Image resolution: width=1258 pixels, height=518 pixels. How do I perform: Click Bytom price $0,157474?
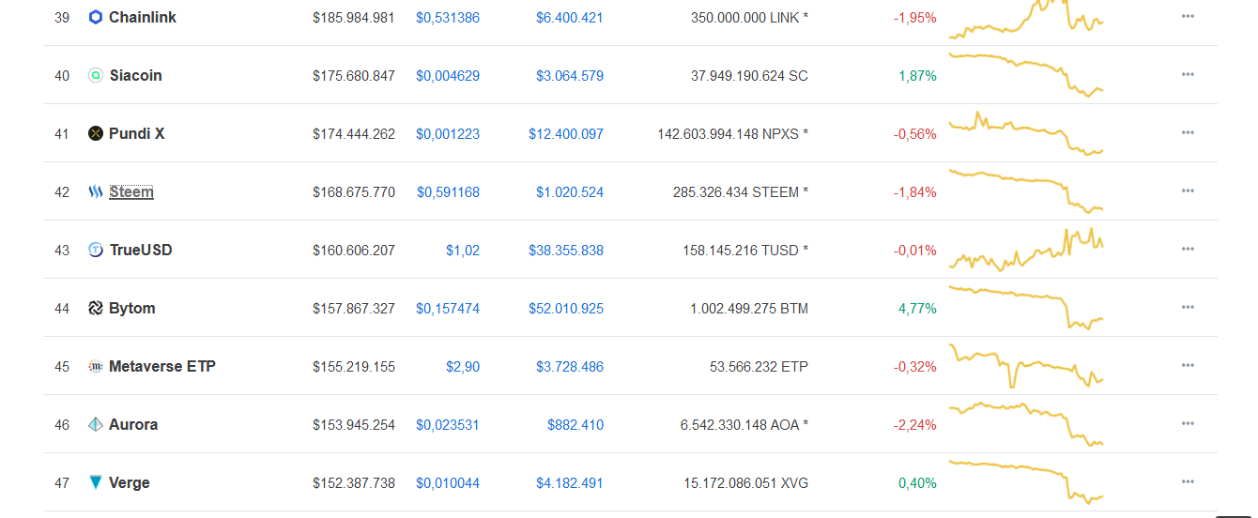(x=448, y=309)
